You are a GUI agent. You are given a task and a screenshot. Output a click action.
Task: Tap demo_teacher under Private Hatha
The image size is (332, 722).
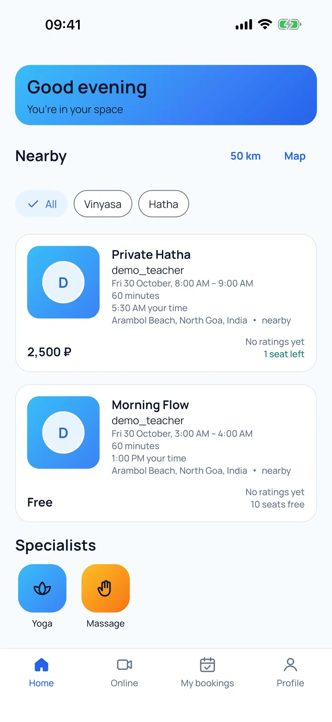coord(148,271)
